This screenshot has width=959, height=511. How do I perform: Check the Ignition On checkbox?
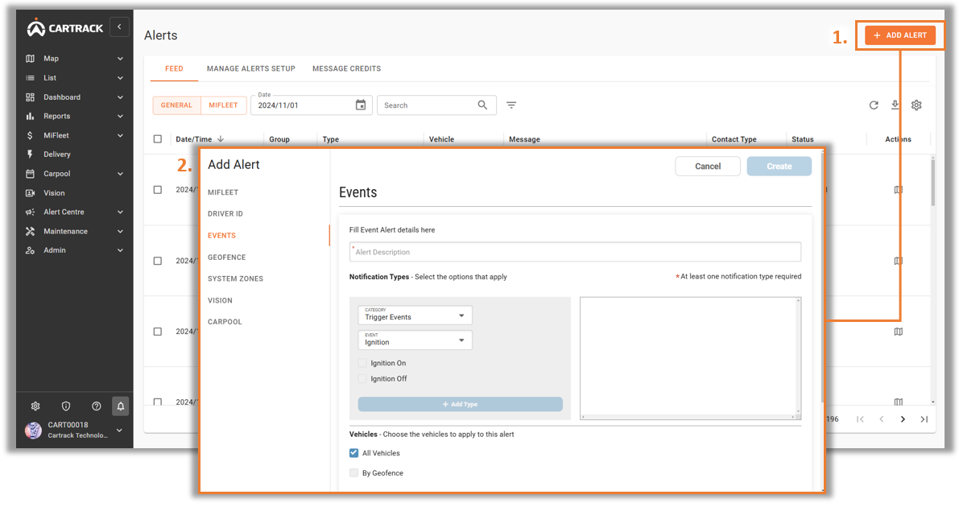[x=362, y=363]
